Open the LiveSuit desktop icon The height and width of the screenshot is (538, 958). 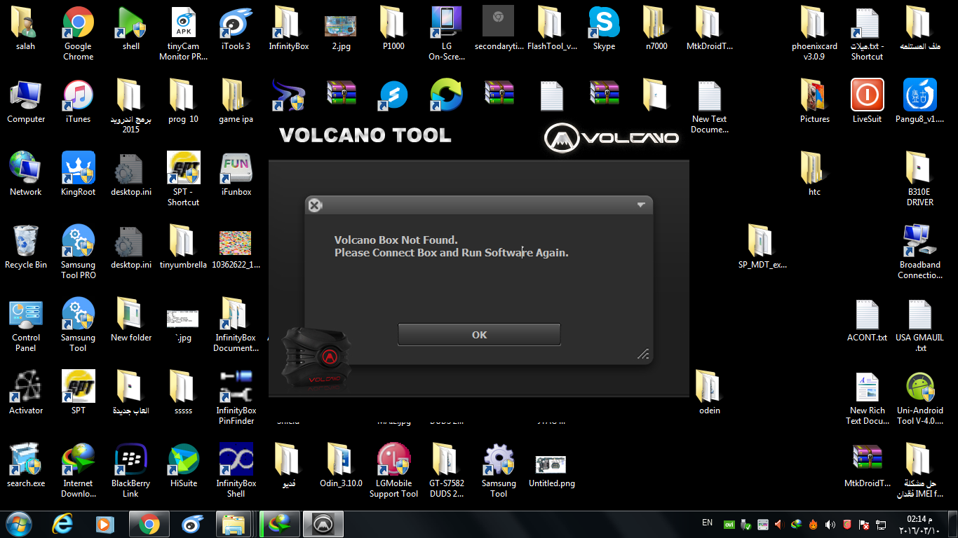pyautogui.click(x=867, y=102)
